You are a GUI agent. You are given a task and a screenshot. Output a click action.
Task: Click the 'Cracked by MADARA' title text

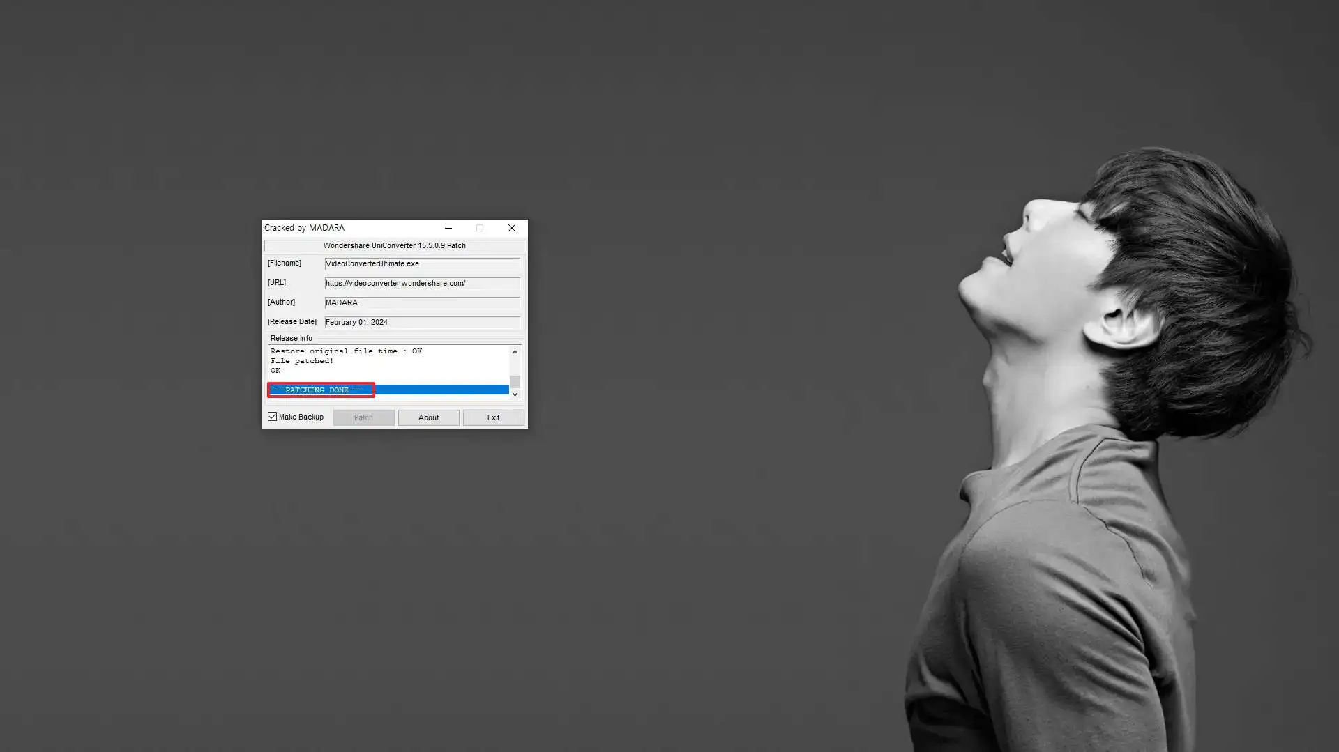click(x=304, y=228)
